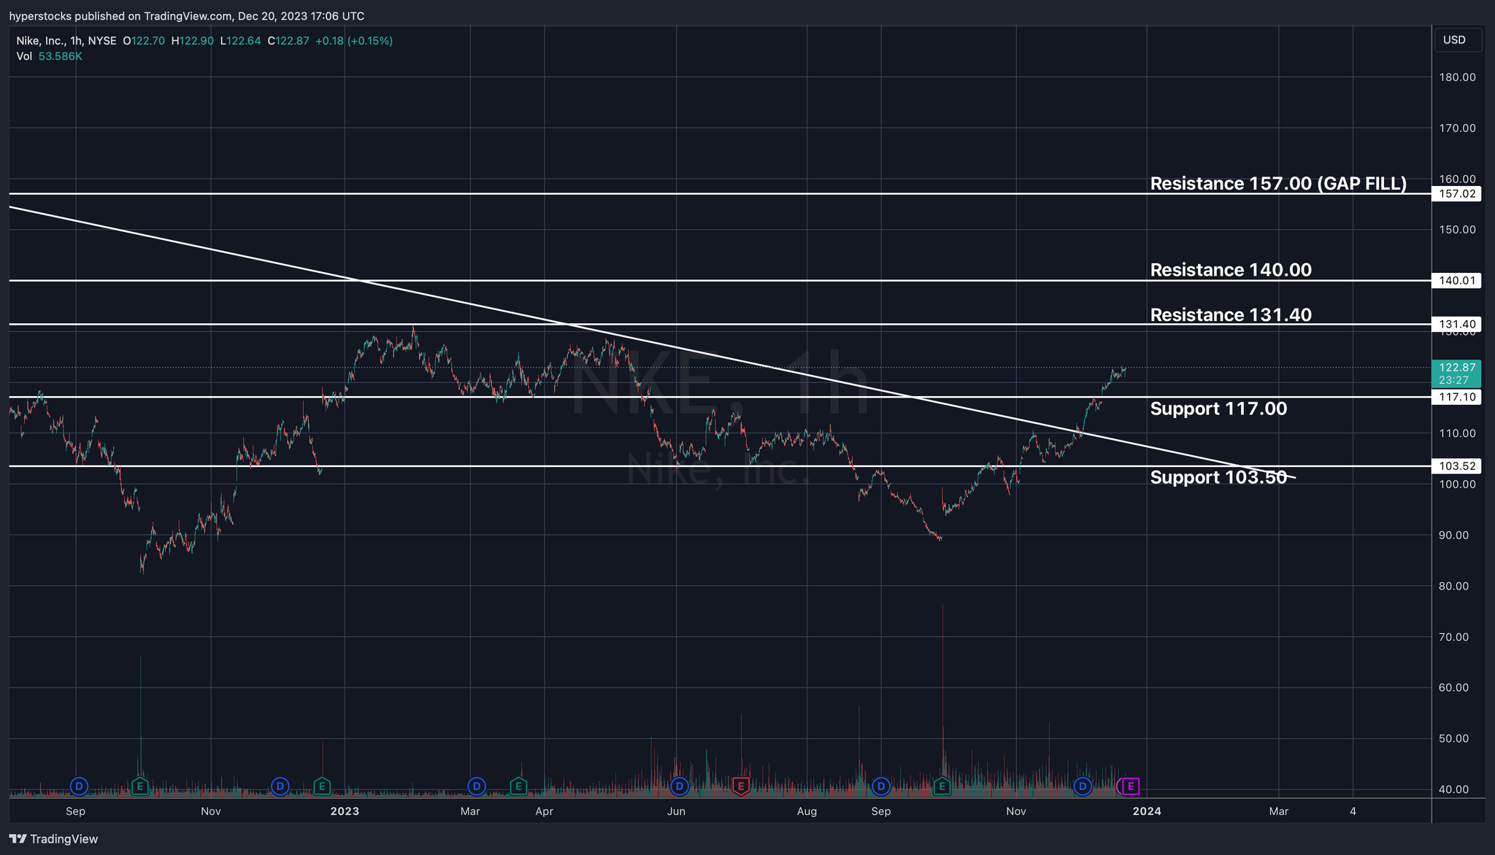Click the current price 122.87 axis label
This screenshot has height=855, width=1495.
(x=1455, y=368)
